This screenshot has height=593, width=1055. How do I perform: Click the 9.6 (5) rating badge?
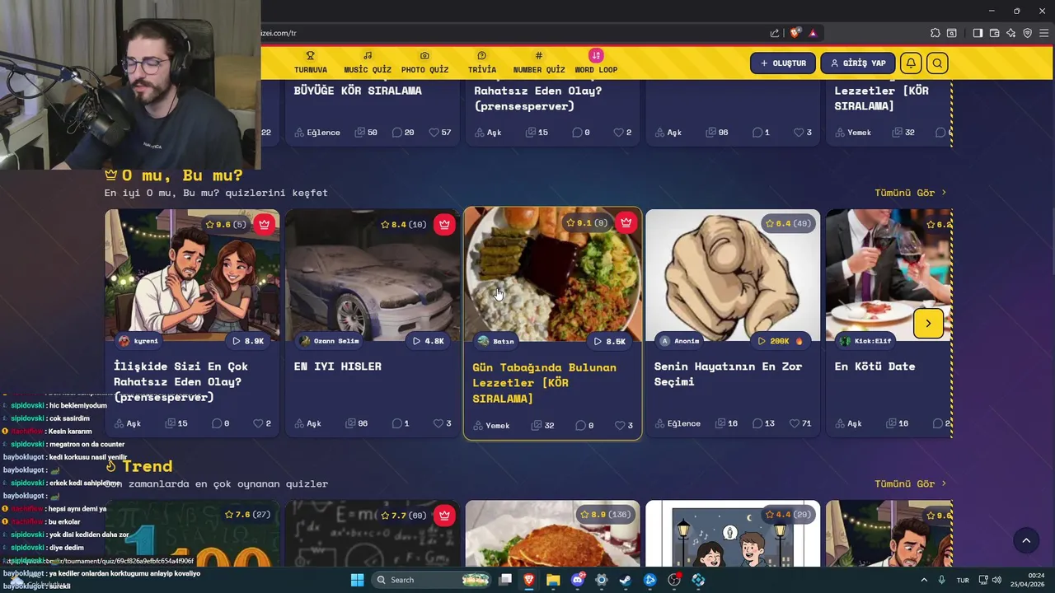point(226,224)
